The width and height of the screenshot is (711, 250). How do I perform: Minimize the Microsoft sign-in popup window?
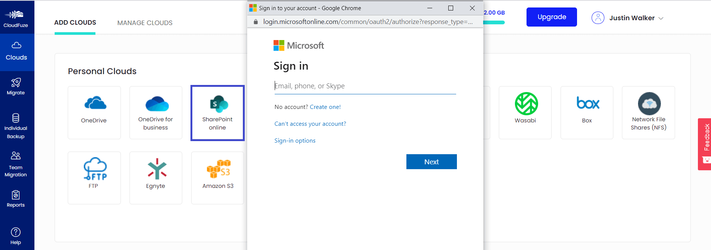coord(430,8)
